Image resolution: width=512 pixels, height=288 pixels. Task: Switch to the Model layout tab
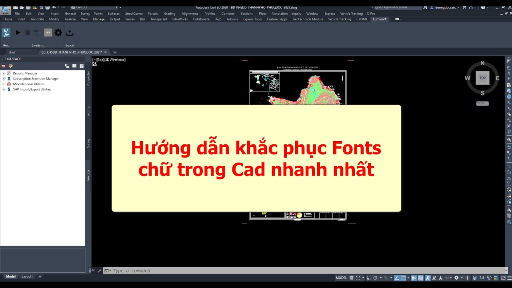11,276
